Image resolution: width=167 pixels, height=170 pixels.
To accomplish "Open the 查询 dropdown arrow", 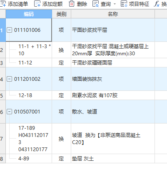I will point(115,4).
